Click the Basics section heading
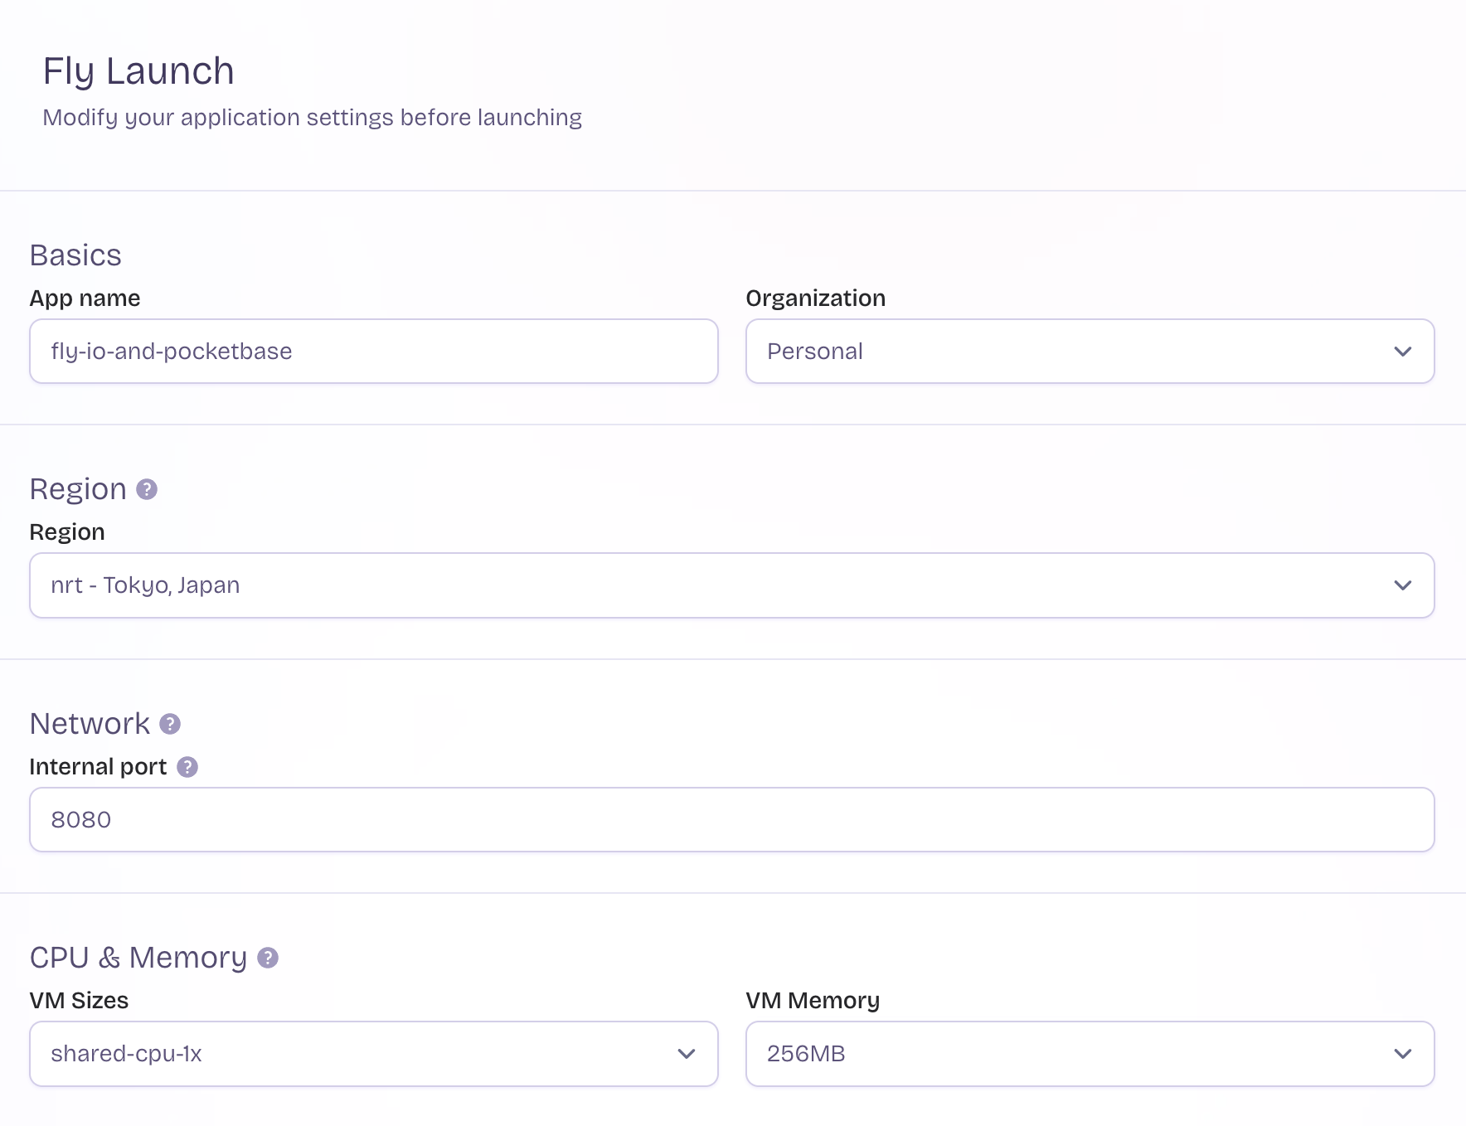 coord(75,255)
